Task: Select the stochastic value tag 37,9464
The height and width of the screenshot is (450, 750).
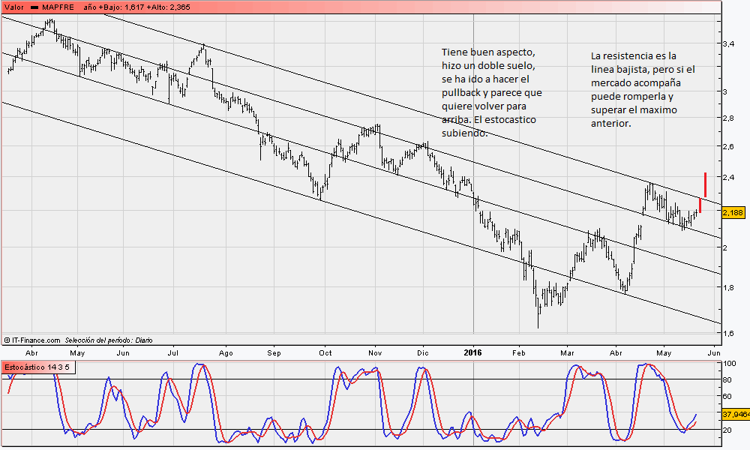Action: click(x=735, y=413)
